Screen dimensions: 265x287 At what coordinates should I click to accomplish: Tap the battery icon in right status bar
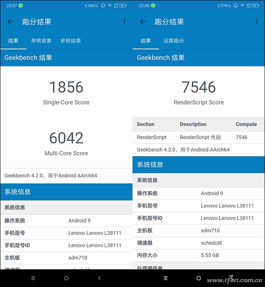255,6
